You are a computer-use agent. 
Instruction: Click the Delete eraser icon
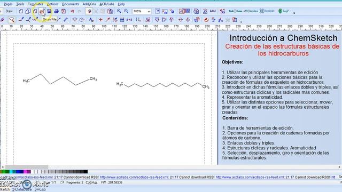coord(89,11)
